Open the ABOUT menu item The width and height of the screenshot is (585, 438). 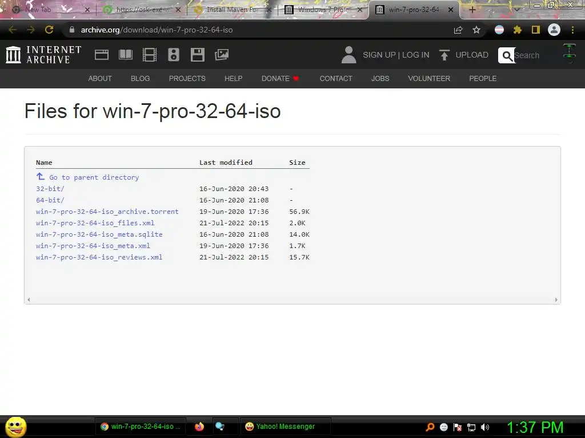100,79
